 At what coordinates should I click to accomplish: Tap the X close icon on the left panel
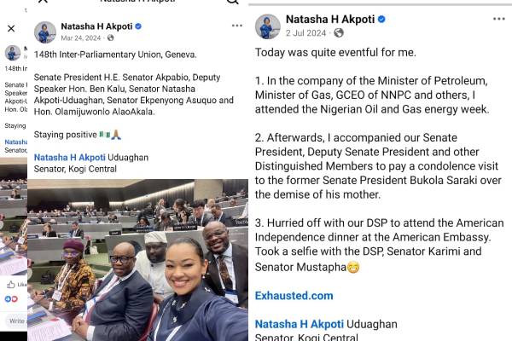tap(11, 28)
